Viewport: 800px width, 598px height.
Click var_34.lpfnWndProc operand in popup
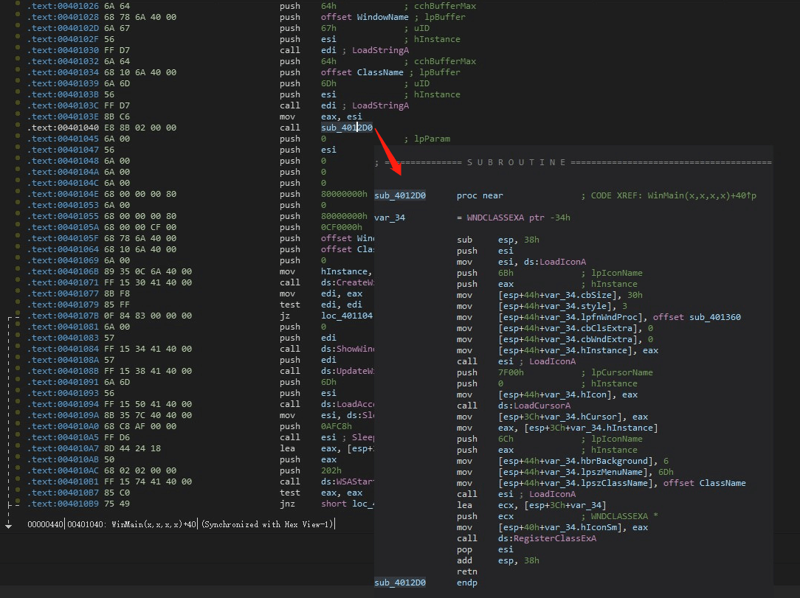[570, 317]
